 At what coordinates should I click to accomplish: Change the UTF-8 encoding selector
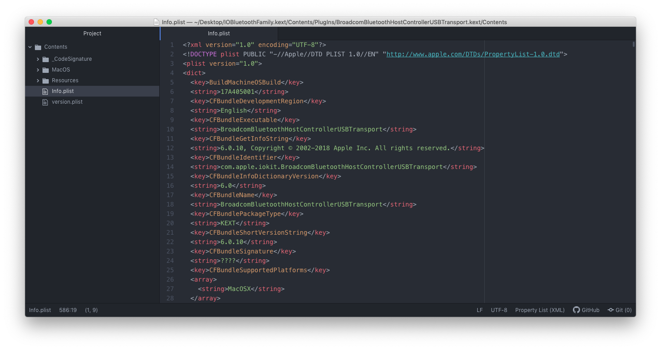[499, 310]
